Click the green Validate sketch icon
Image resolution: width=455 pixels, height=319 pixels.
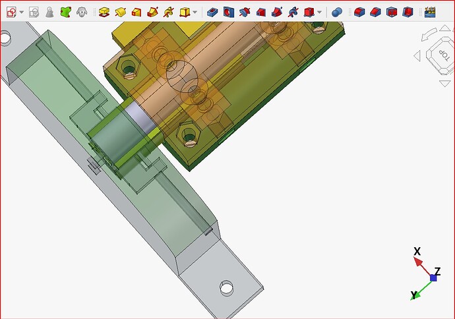66,12
